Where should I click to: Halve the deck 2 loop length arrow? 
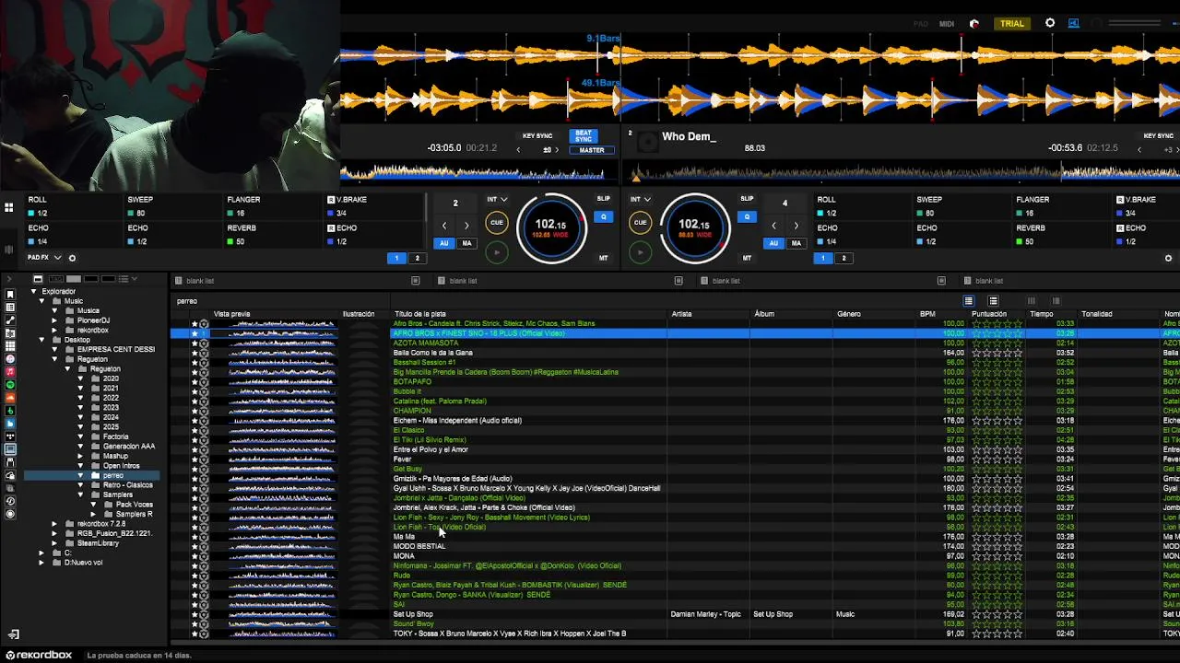pyautogui.click(x=773, y=226)
